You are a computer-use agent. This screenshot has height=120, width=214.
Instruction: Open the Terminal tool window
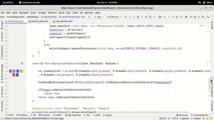point(44,115)
